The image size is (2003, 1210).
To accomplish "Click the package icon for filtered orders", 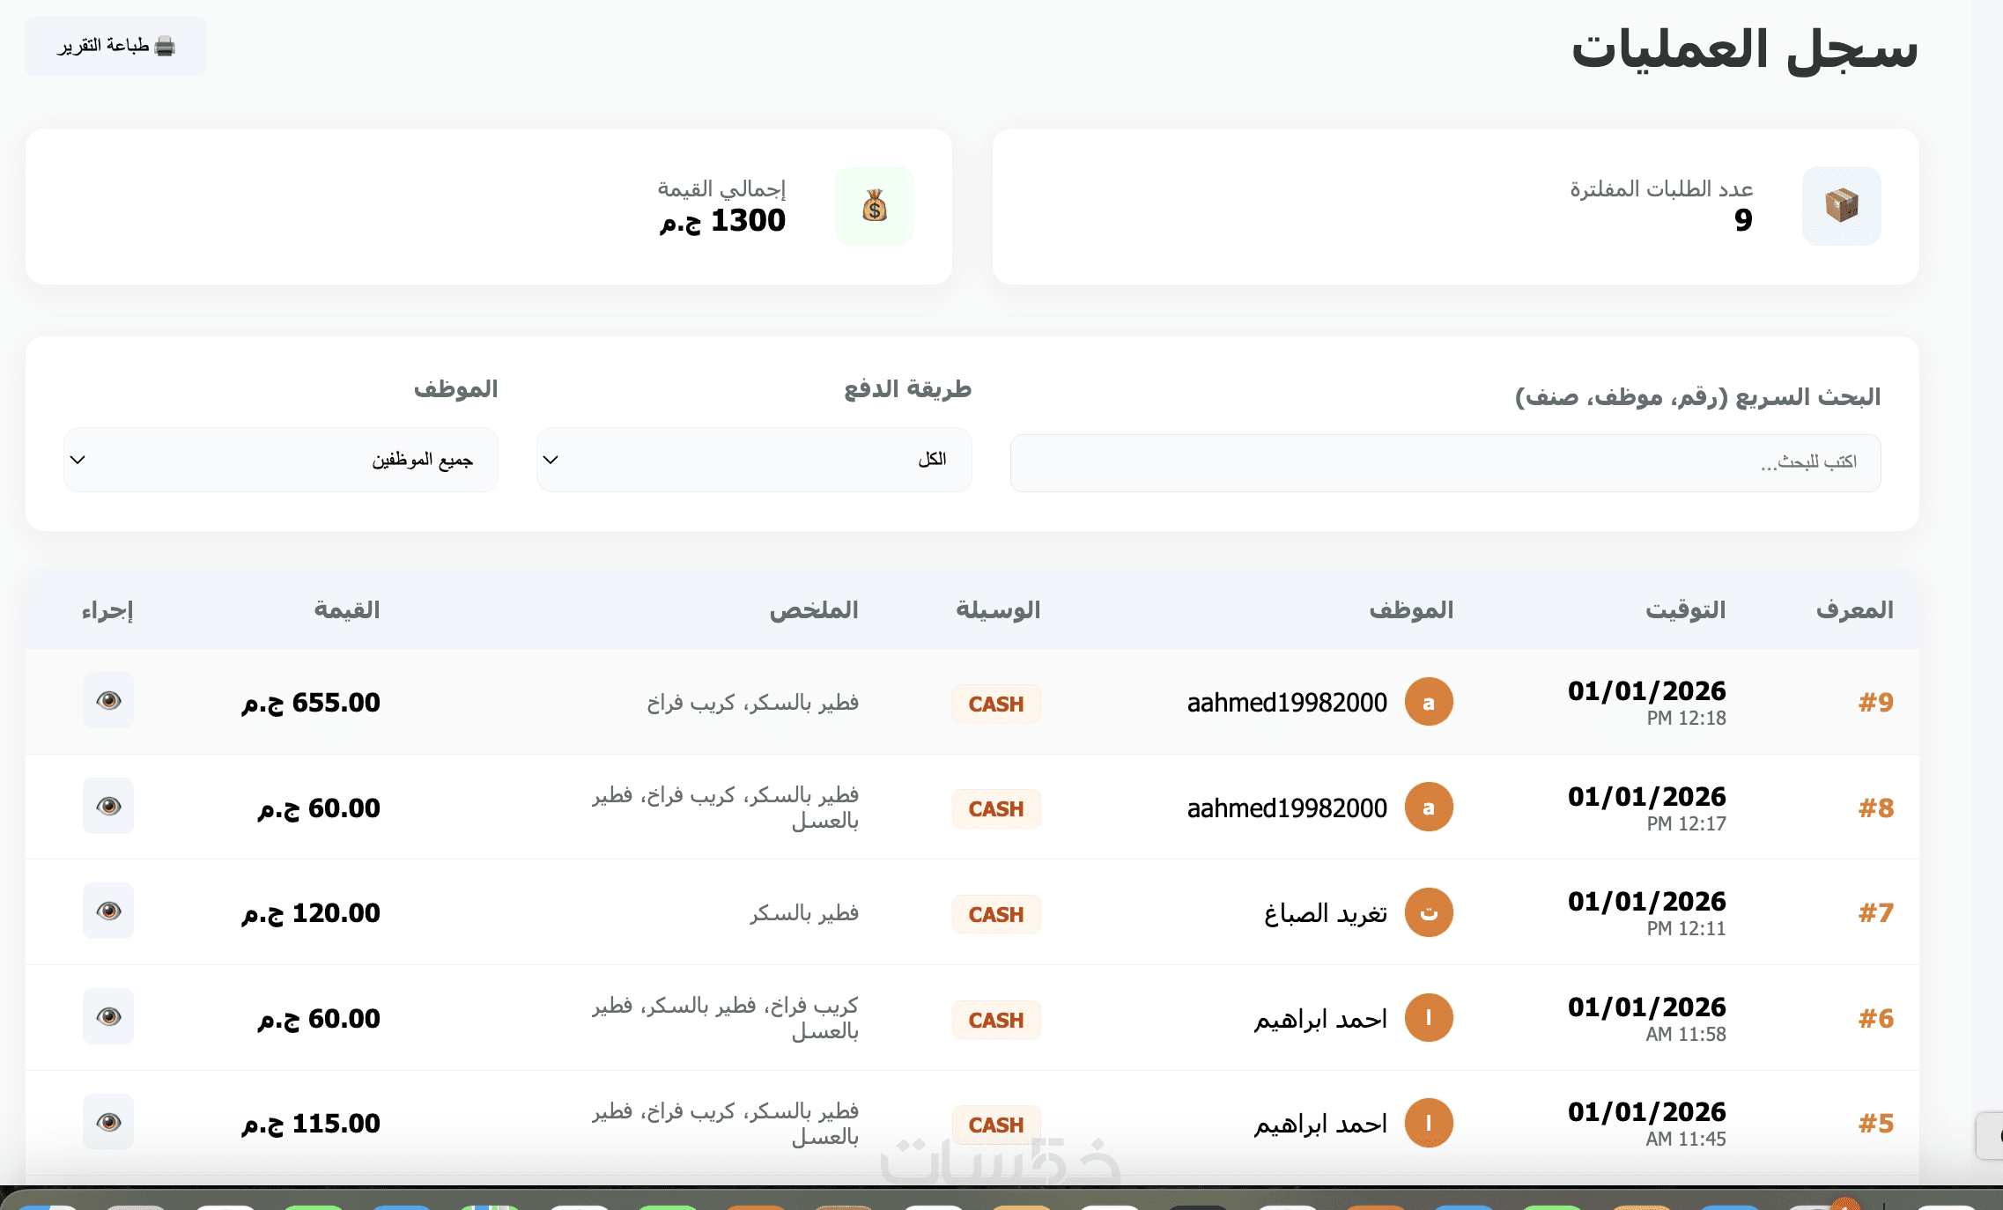I will tap(1841, 206).
